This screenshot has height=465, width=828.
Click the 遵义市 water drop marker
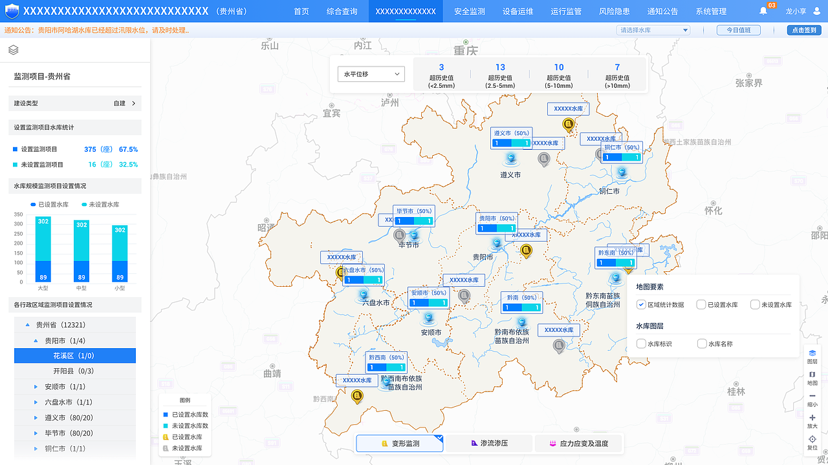pos(511,158)
